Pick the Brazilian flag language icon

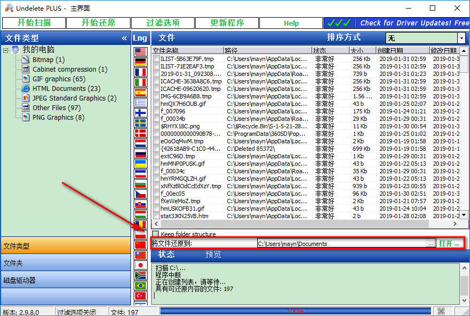coord(140,286)
